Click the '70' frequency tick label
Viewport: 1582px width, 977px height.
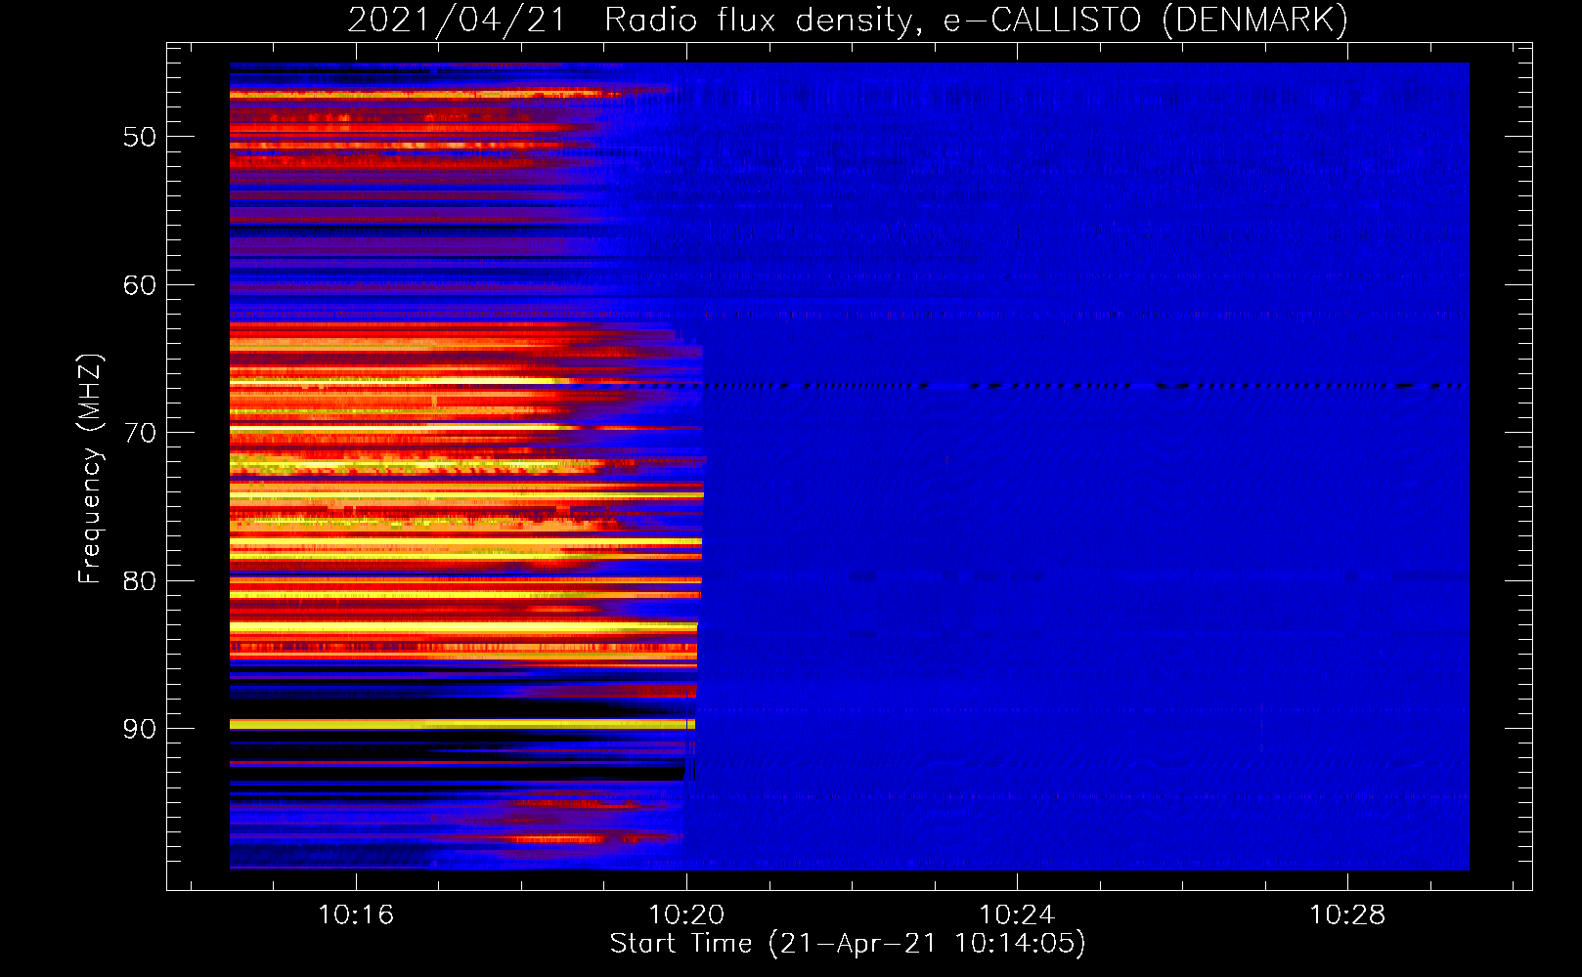(140, 433)
